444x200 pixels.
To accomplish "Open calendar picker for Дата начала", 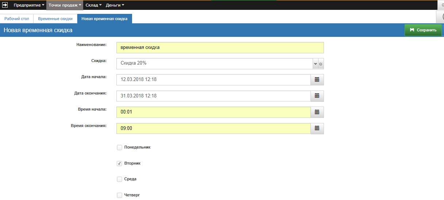I will [317, 80].
